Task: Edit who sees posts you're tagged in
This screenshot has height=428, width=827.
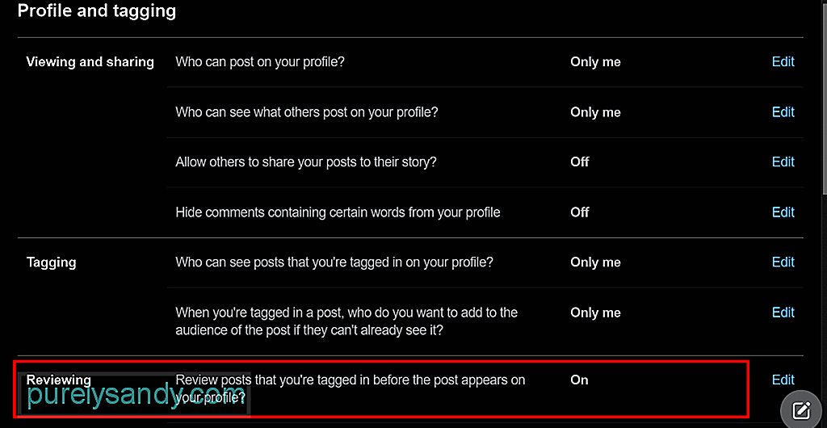Action: coord(783,262)
